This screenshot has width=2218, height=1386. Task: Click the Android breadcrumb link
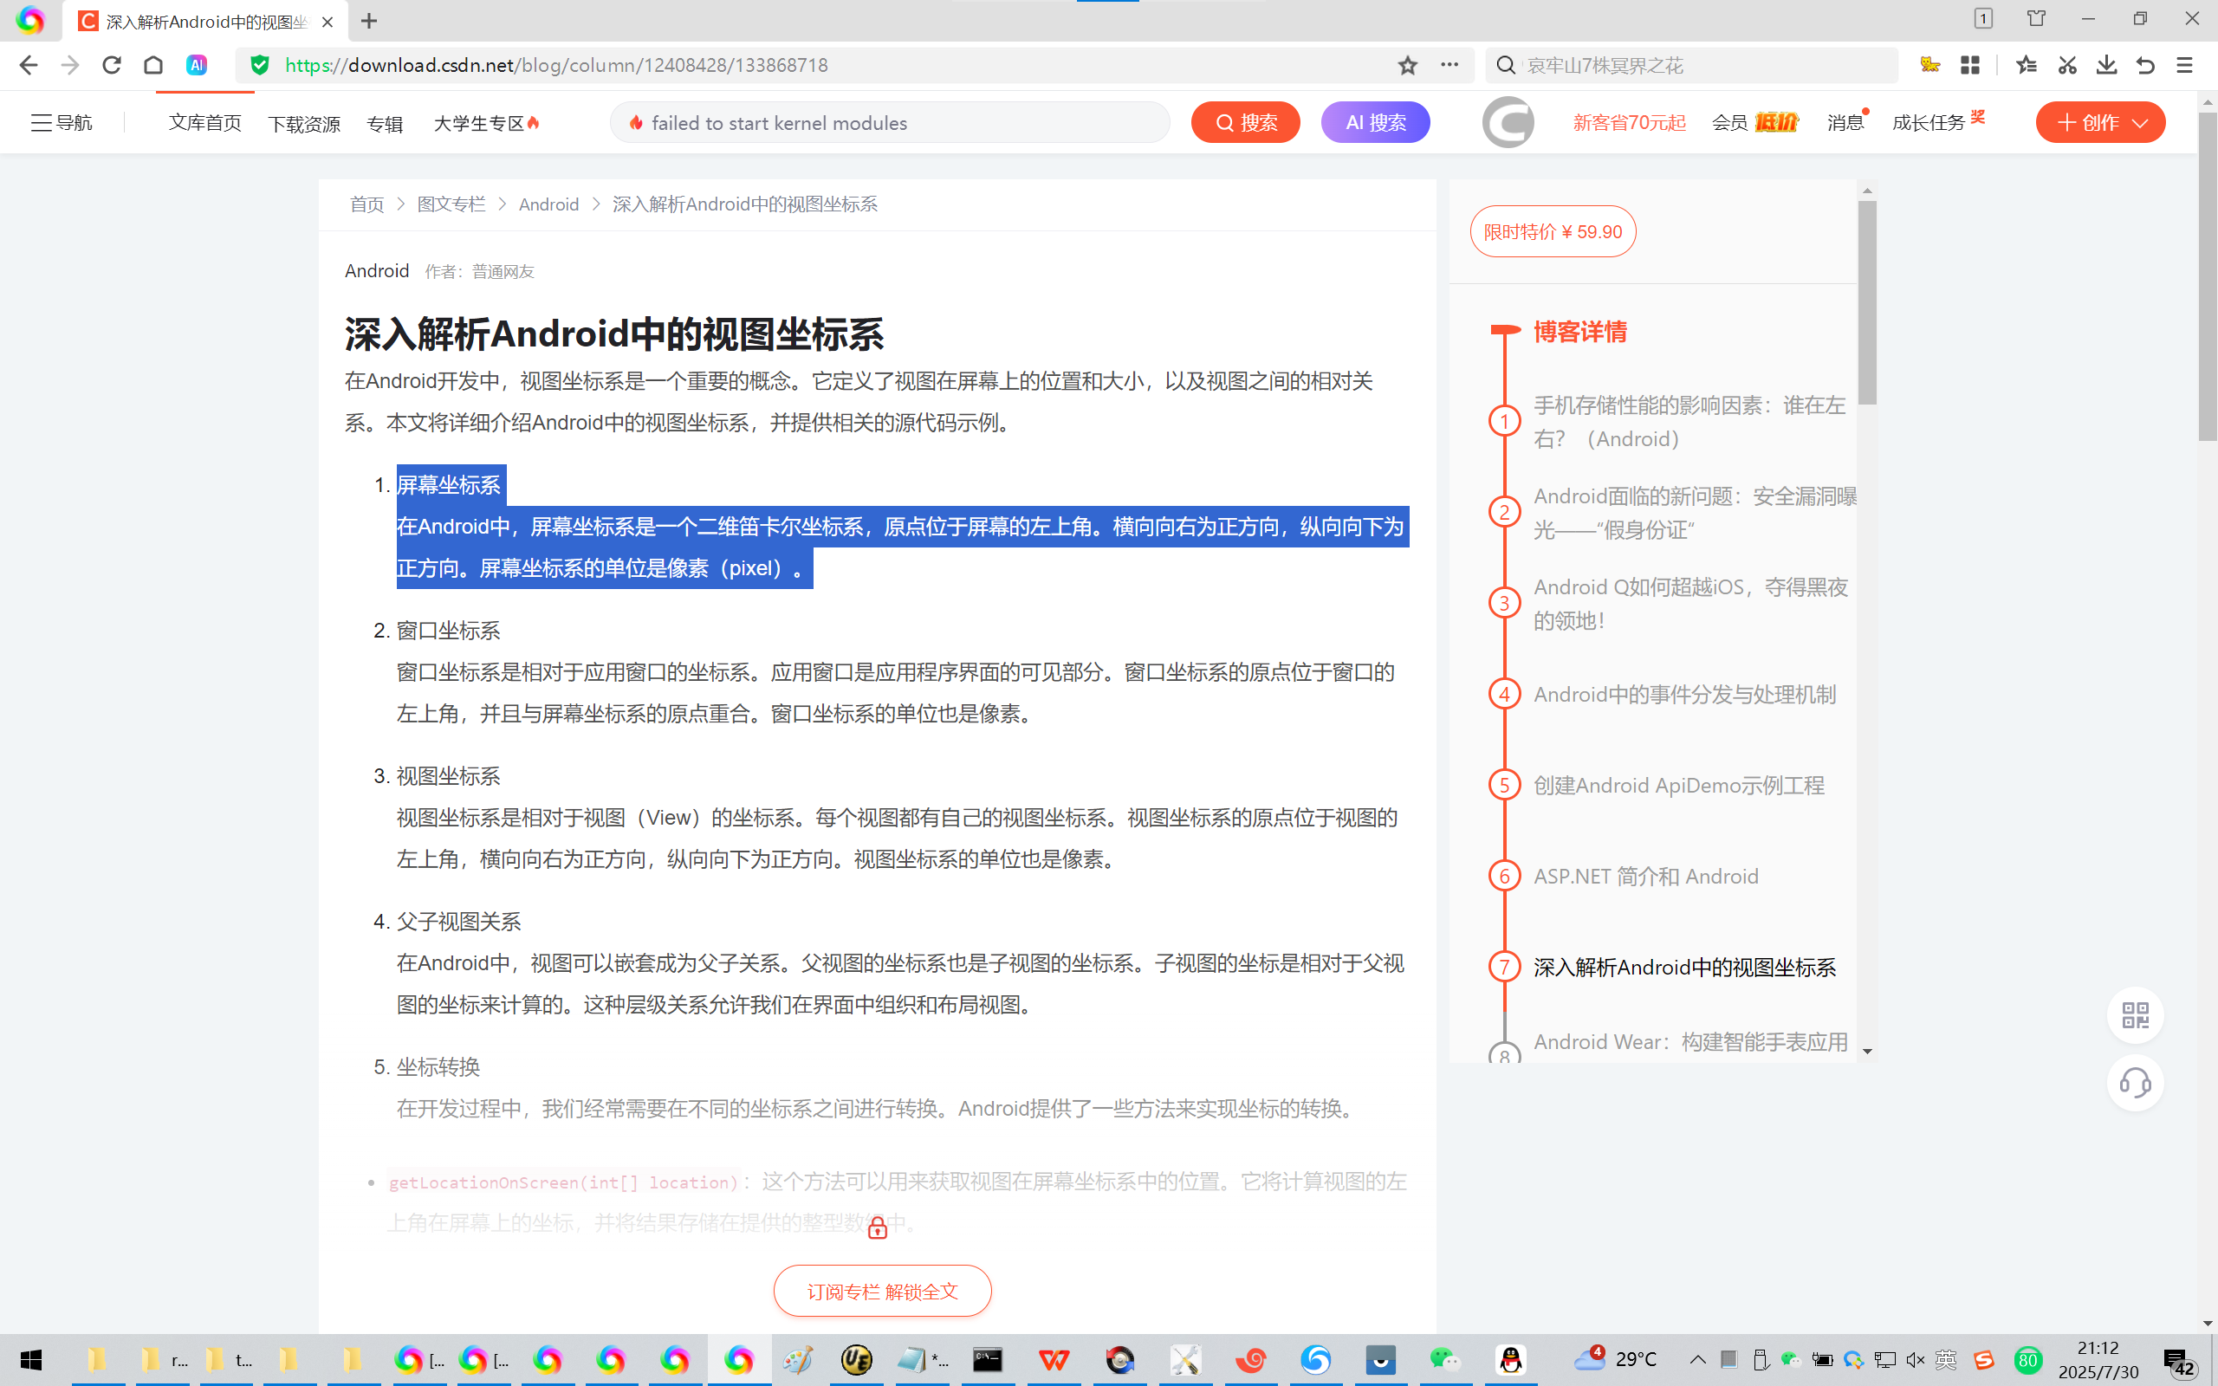[549, 204]
